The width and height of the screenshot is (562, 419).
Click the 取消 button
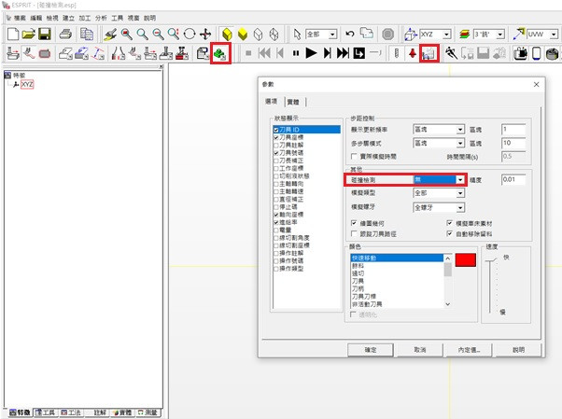[x=420, y=350]
